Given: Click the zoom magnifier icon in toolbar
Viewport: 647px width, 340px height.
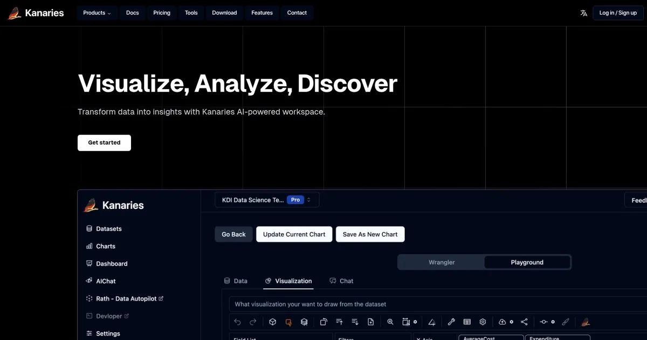Looking at the screenshot, I should [390, 322].
